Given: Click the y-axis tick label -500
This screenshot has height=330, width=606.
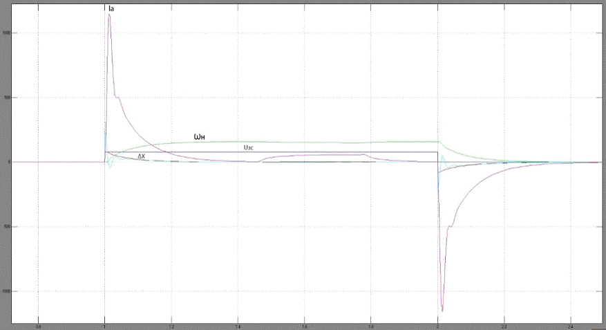Looking at the screenshot, I should coord(6,227).
